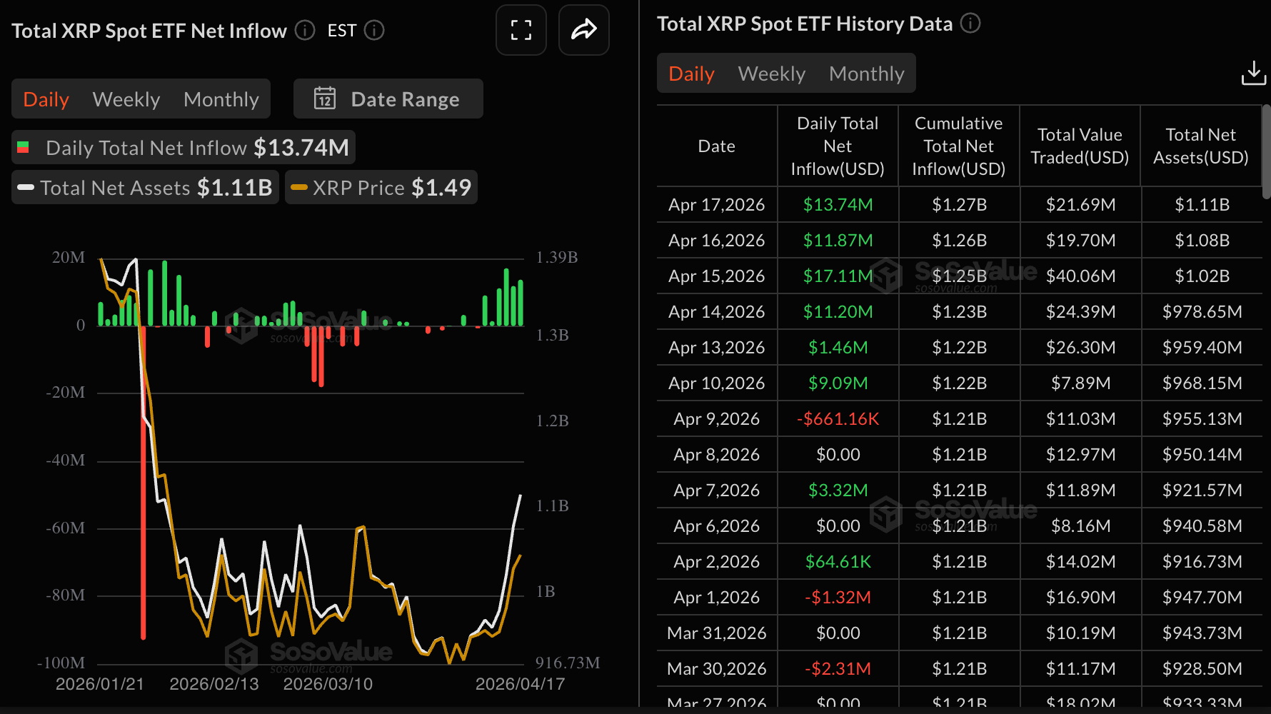1271x714 pixels.
Task: Click the Apr 17,2026 table row date
Action: tap(716, 205)
